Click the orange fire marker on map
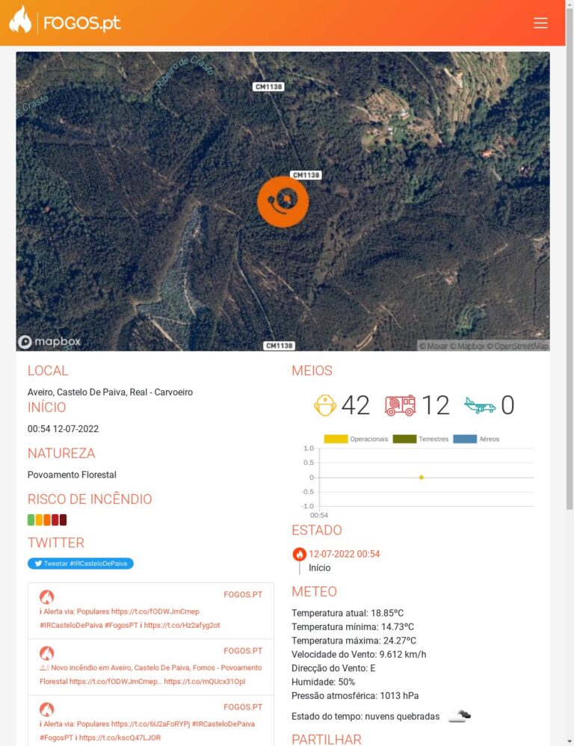Screen dimensions: 574x746 click(283, 201)
